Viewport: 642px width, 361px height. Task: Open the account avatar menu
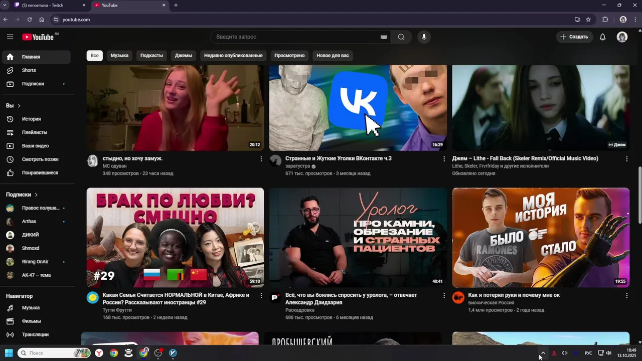click(x=622, y=37)
